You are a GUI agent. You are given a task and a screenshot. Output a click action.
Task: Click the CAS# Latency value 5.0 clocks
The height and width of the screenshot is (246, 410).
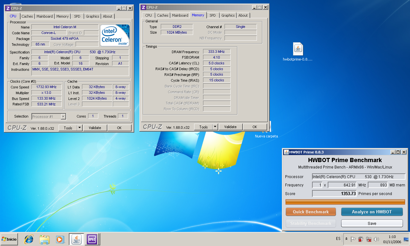[x=217, y=63]
